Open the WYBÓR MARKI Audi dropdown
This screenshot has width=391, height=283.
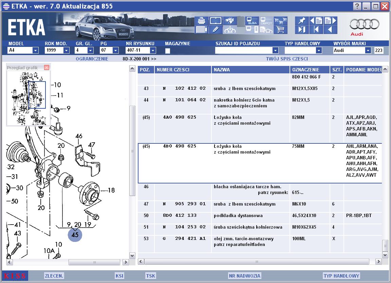click(x=368, y=50)
